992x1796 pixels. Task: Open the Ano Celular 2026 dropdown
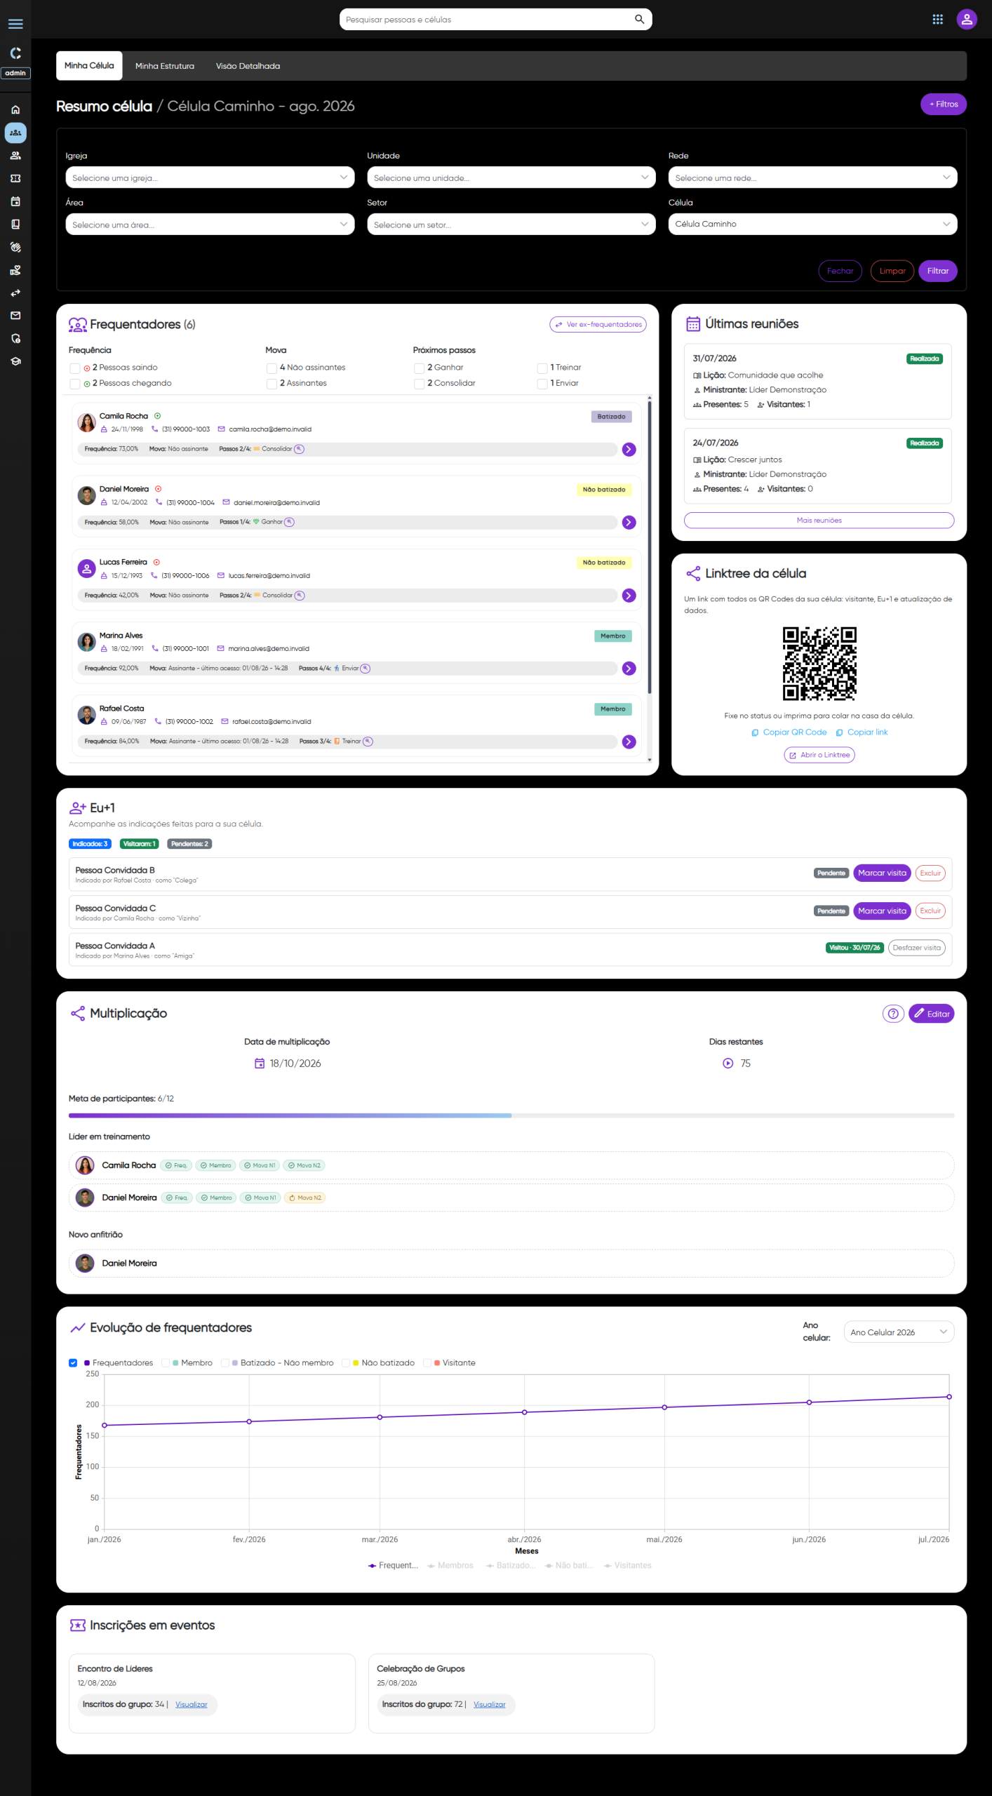pos(899,1332)
